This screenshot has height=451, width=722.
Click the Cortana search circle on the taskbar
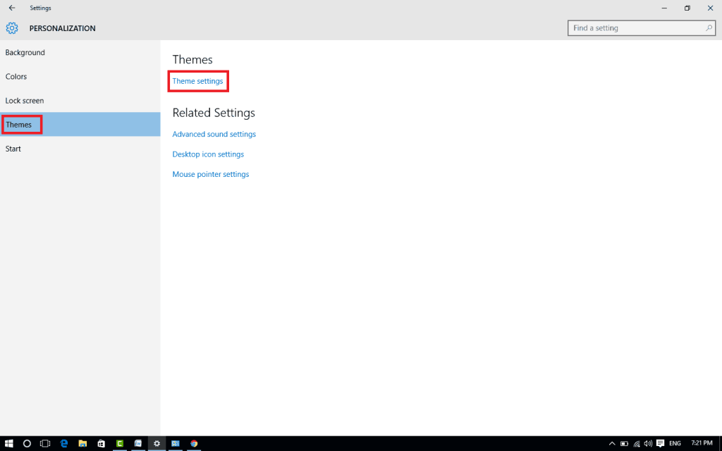(26, 443)
